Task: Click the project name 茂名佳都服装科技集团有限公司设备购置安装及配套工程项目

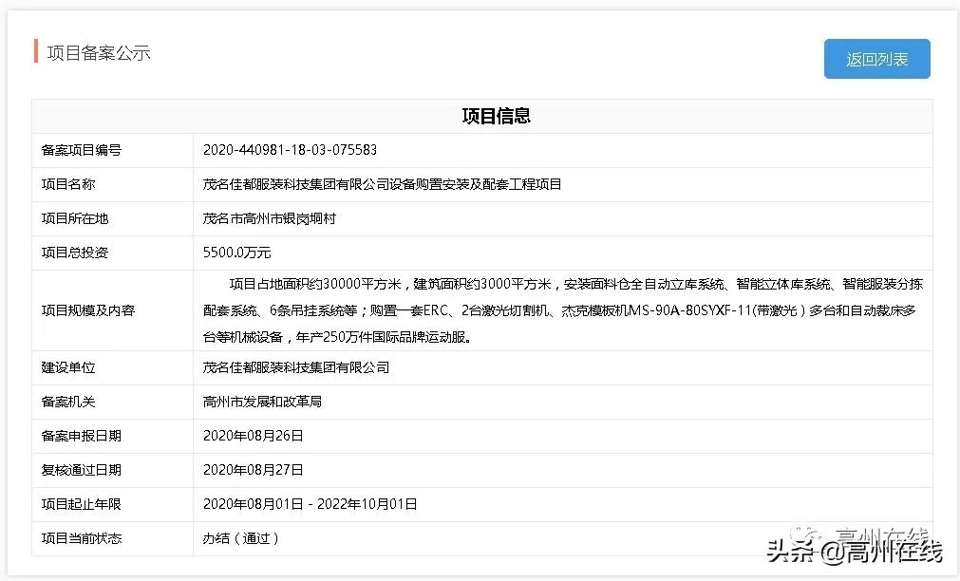Action: click(384, 184)
